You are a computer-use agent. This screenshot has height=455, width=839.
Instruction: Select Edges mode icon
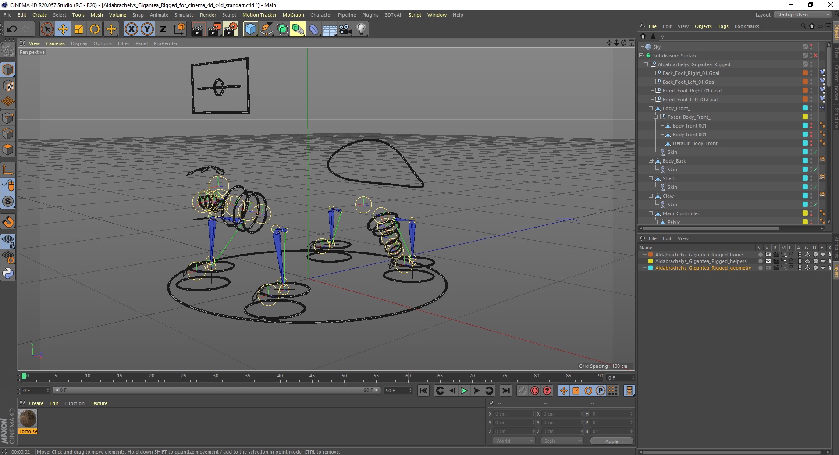point(8,133)
